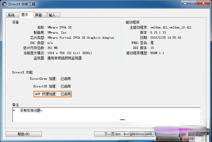This screenshot has width=212, height=142.
Task: Maximize the DirectX diagnostic window
Action: 193,3
